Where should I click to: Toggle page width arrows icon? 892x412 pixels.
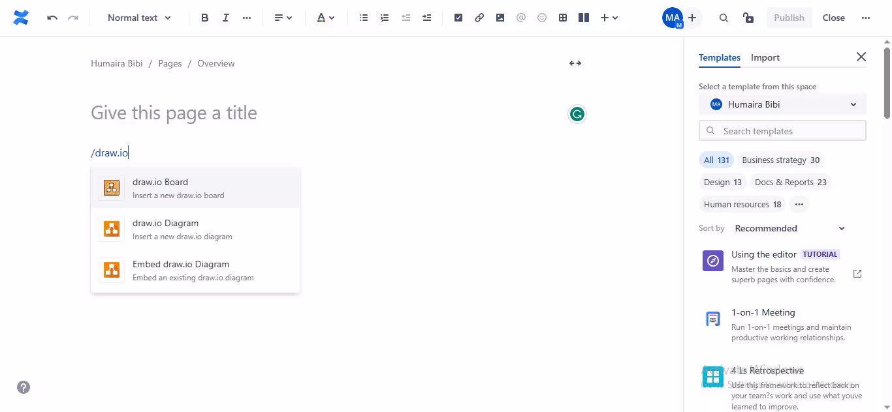coord(575,63)
